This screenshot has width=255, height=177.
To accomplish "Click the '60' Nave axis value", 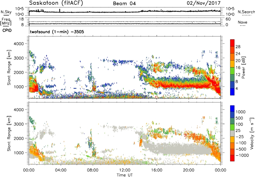I will [x=228, y=19].
